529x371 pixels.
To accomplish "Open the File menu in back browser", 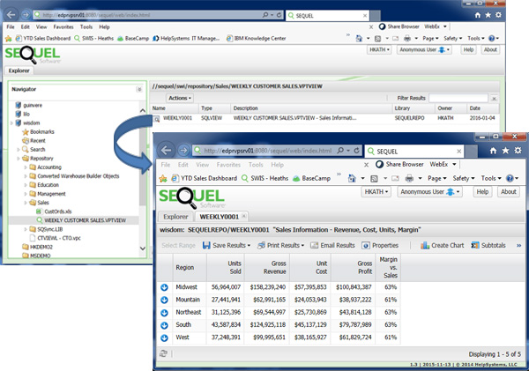I will click(x=11, y=27).
